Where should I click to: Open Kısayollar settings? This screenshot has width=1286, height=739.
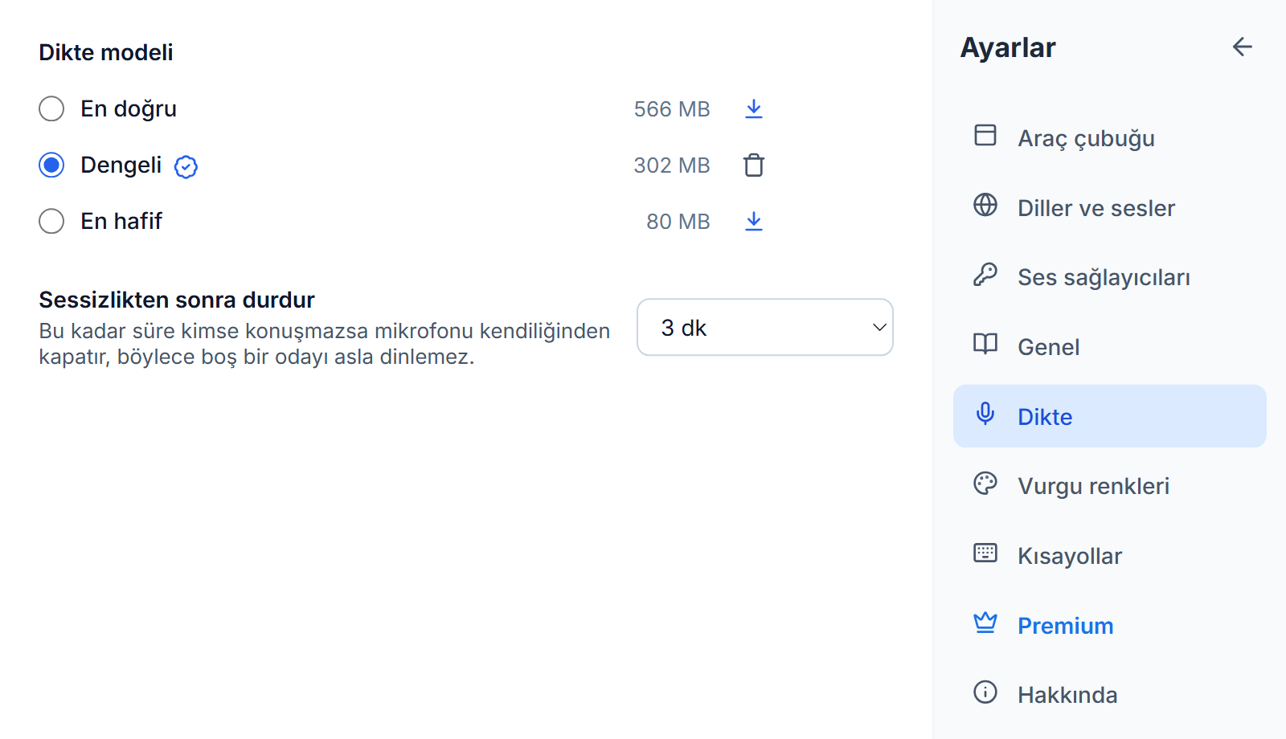point(1109,555)
